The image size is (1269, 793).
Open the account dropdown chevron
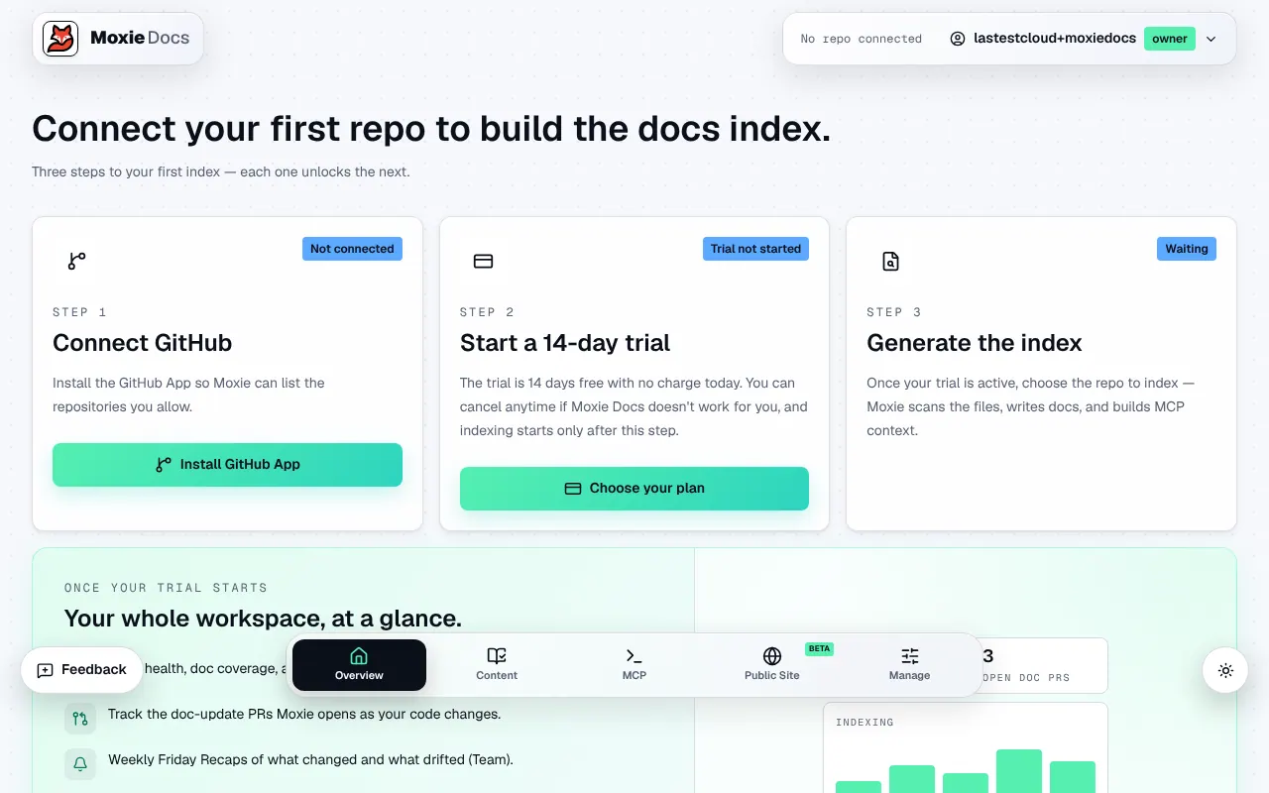point(1211,39)
